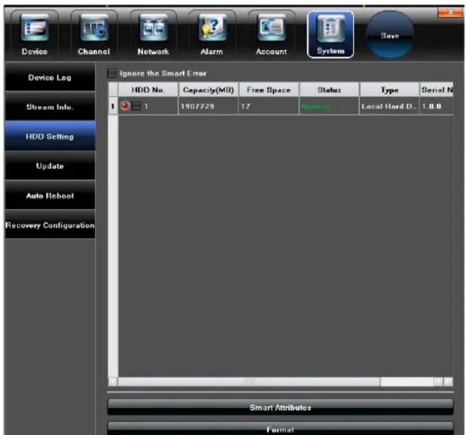Tick the checkbox in HDD row 1
Viewport: 466px width, 435px height.
(136, 106)
